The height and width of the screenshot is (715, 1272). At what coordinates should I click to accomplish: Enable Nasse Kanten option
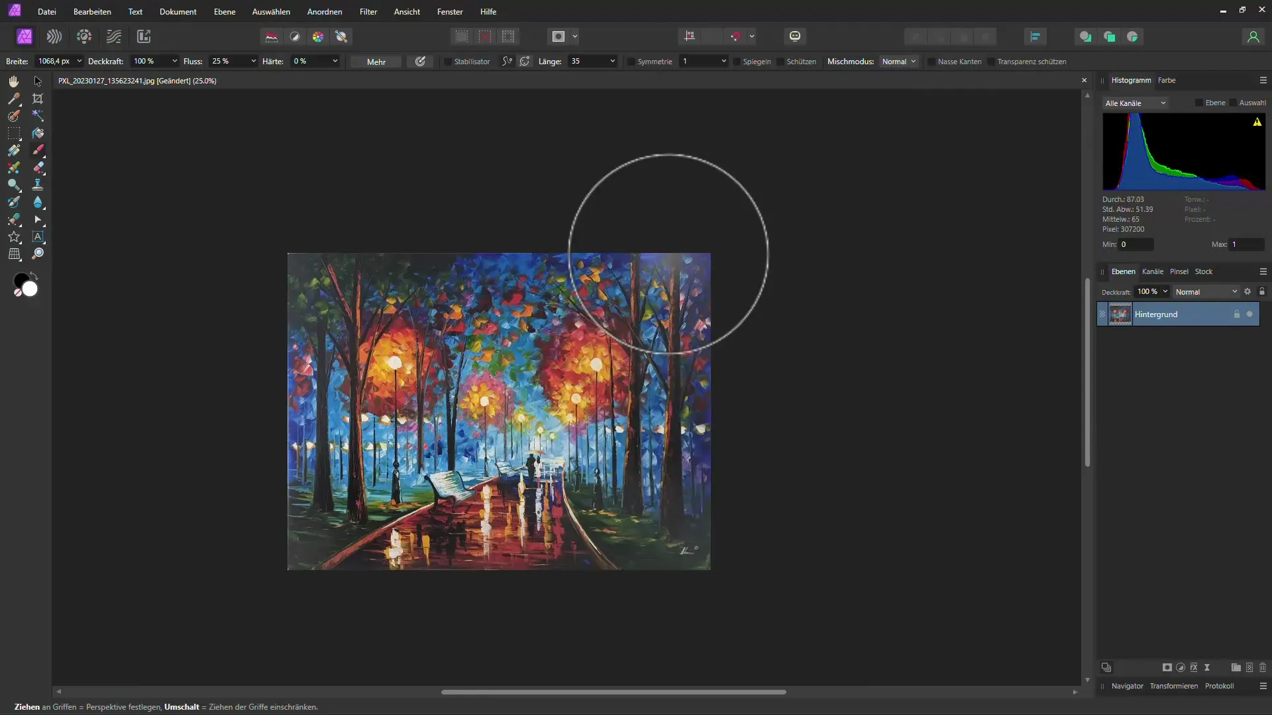[931, 62]
